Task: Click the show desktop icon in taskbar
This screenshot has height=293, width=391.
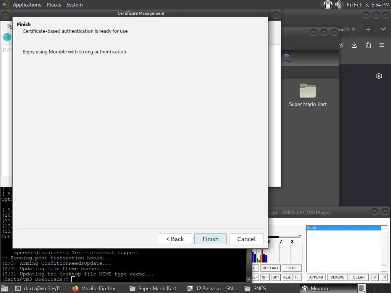Action: click(x=5, y=288)
